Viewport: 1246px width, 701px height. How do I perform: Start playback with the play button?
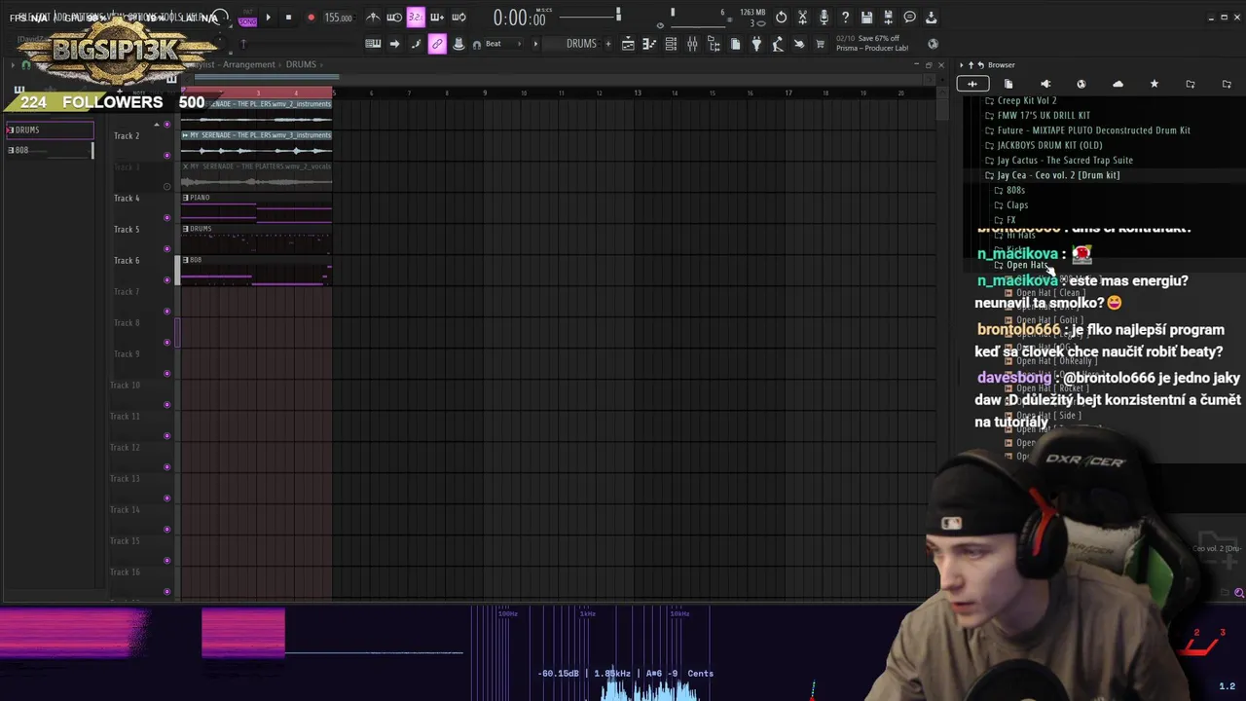pos(268,18)
